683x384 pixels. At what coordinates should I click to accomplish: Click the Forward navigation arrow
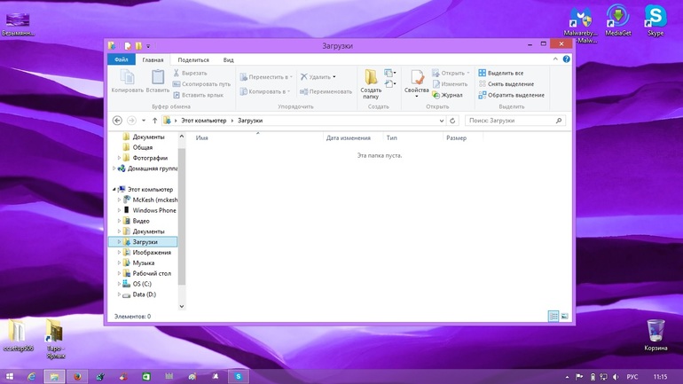131,121
